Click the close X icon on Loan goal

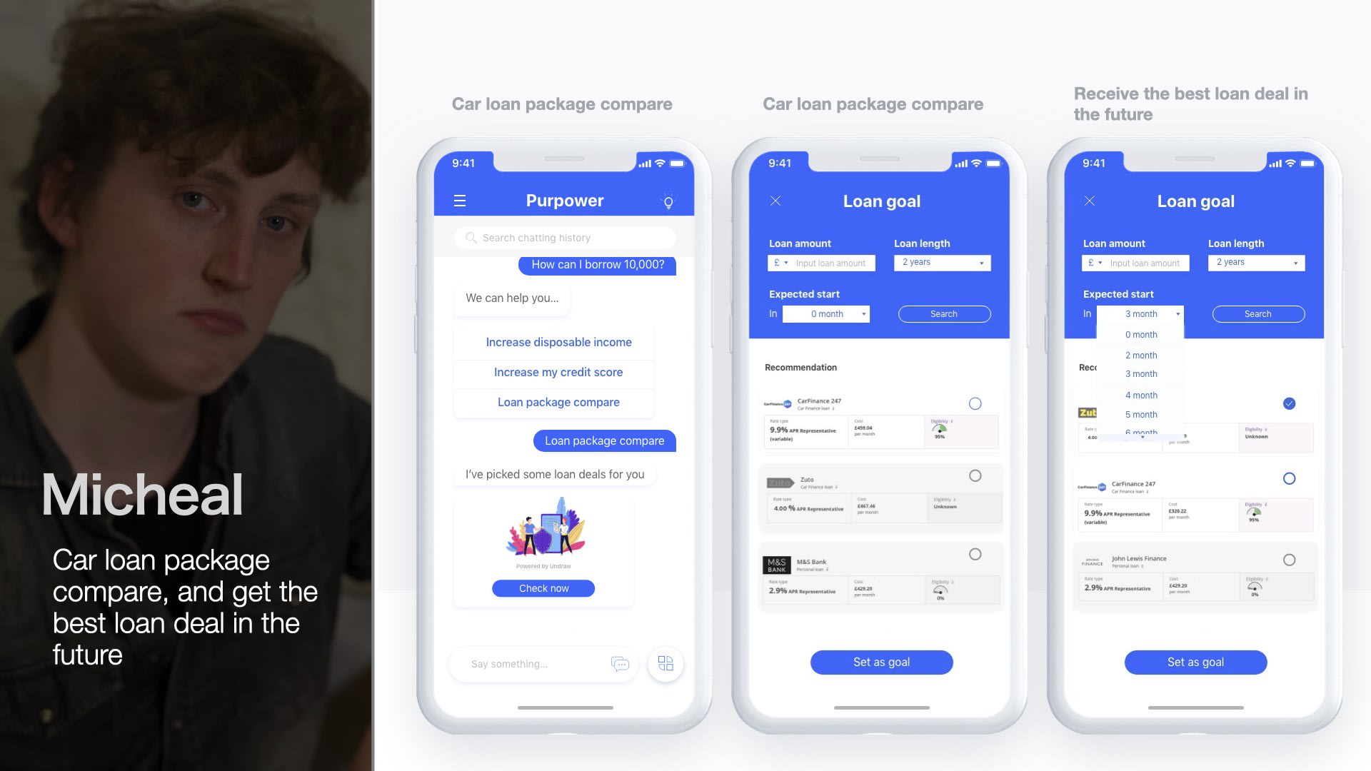coord(776,200)
